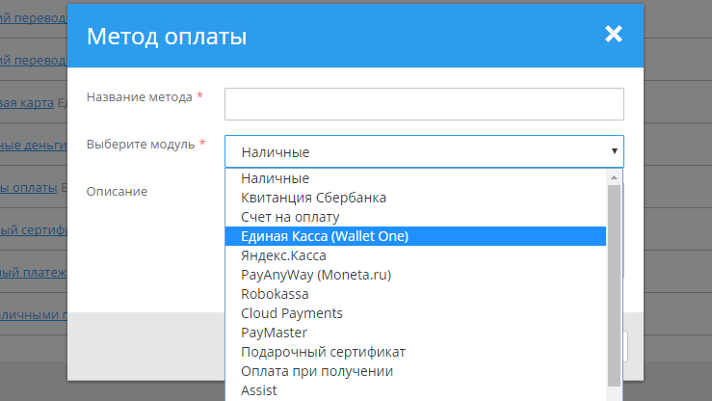Screen dimensions: 712x401
Task: Click the module list scrollbar thumb
Action: (614, 284)
